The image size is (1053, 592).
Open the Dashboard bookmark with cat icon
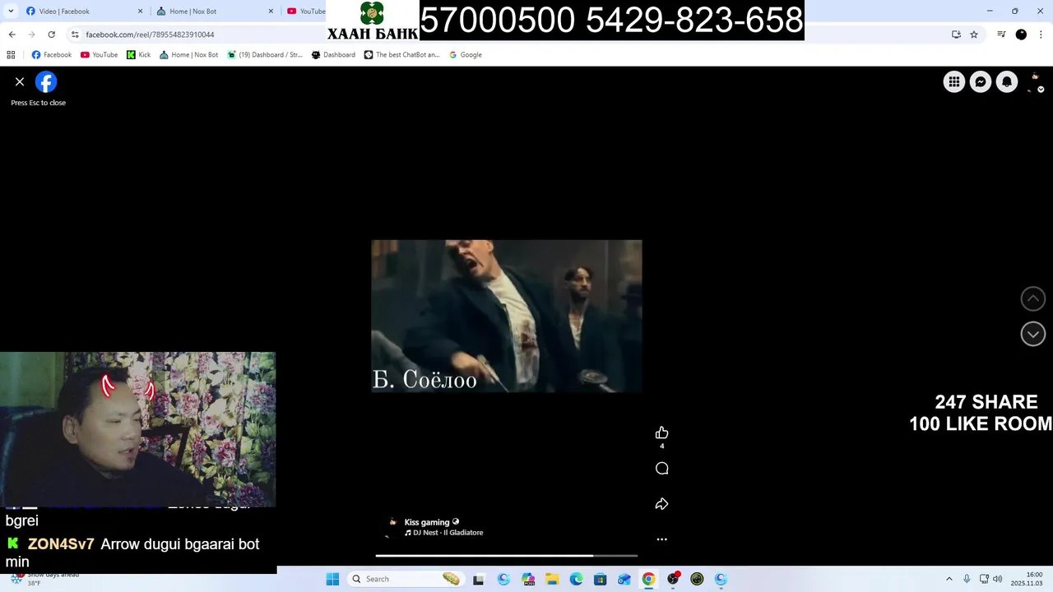(333, 55)
